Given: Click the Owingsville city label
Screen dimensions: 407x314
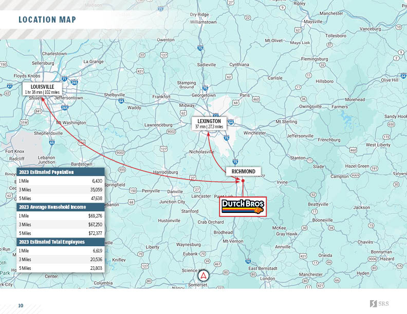Looking at the screenshot, I should (310, 107).
